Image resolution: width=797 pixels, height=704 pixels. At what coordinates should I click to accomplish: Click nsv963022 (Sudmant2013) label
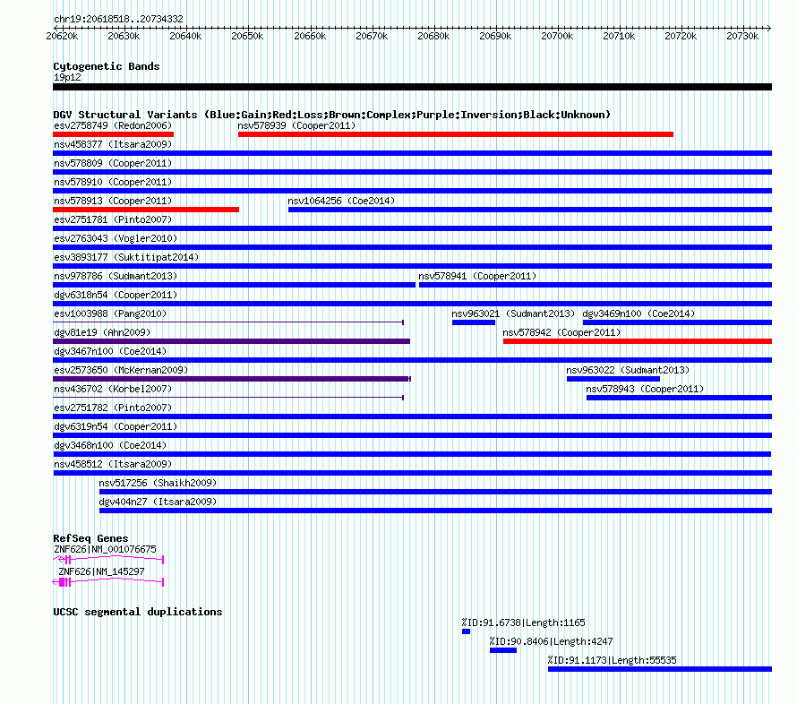[628, 370]
